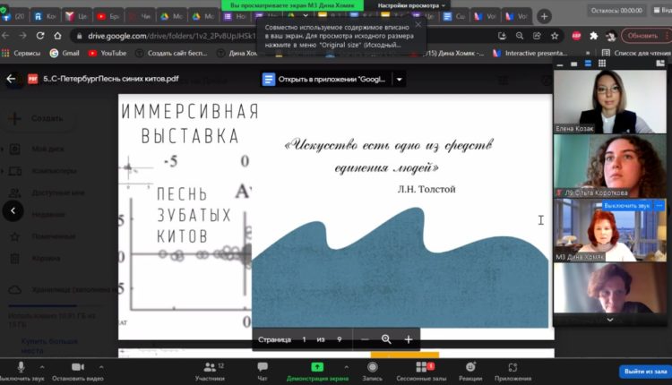The image size is (672, 385).
Task: Close PDF preview with back arrow
Action: [11, 79]
